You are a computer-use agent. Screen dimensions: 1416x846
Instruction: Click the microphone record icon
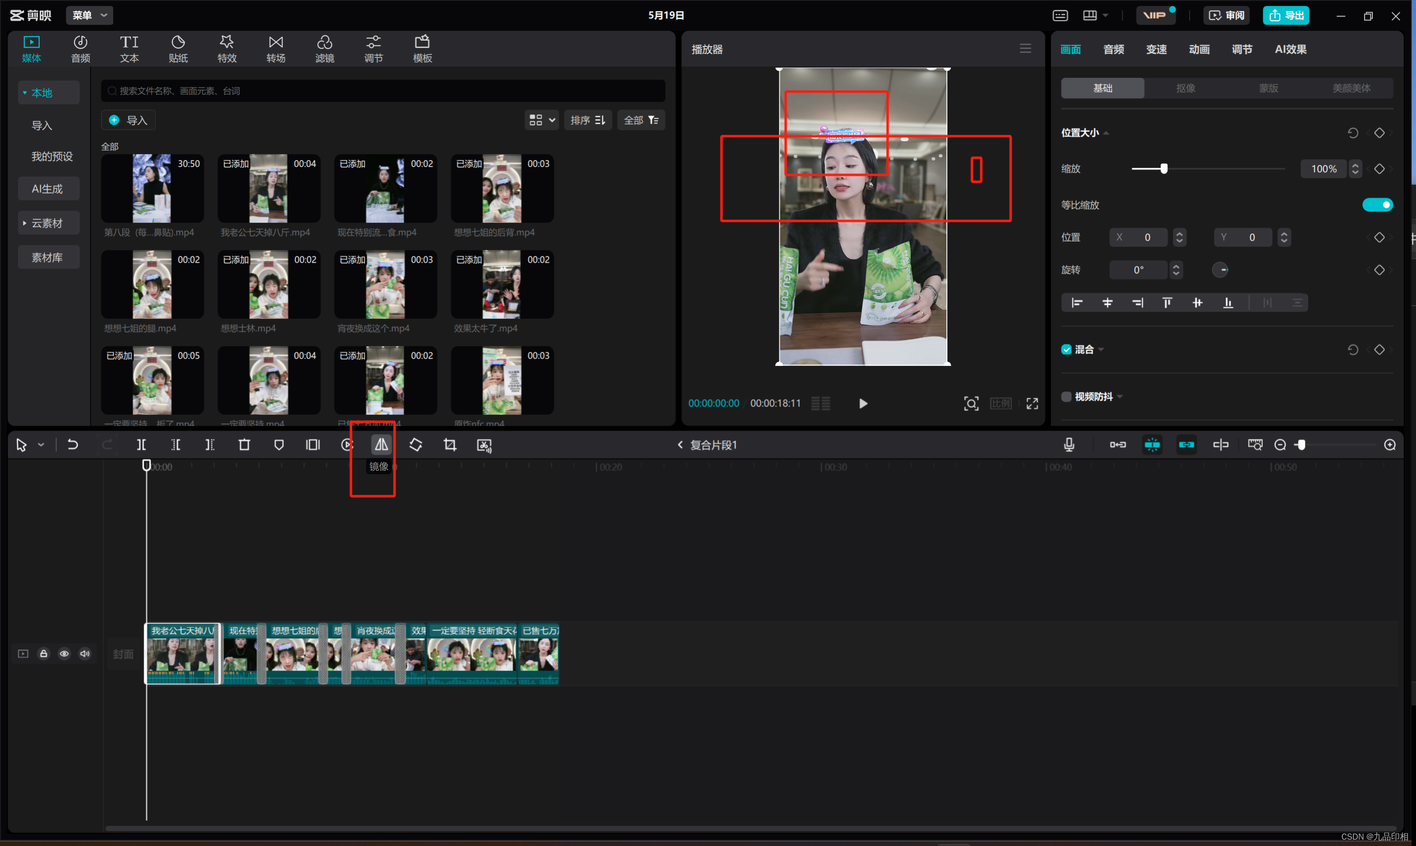[1069, 445]
